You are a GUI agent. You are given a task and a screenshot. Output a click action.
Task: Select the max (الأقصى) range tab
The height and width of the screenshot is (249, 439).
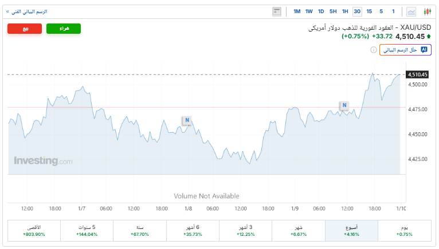34,231
